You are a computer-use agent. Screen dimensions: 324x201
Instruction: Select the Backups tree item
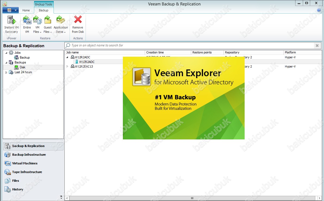click(20, 62)
